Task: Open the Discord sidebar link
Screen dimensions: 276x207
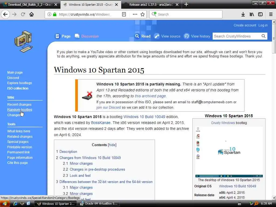Action: click(x=13, y=78)
